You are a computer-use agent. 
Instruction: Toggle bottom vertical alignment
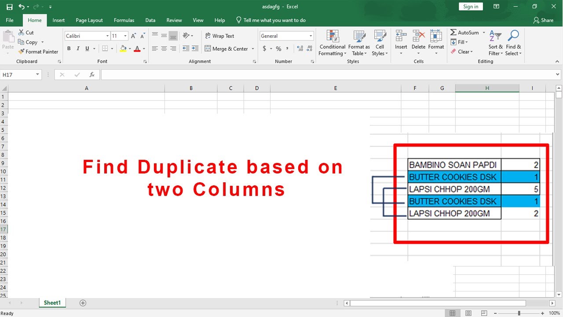(173, 36)
